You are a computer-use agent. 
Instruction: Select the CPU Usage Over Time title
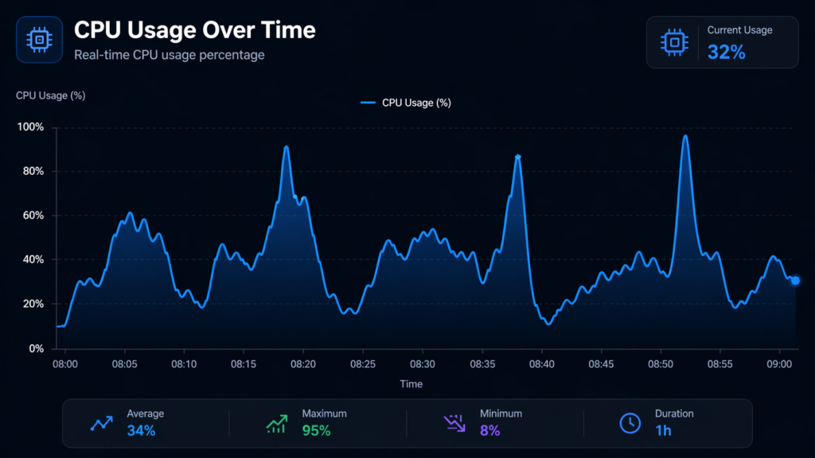point(194,30)
